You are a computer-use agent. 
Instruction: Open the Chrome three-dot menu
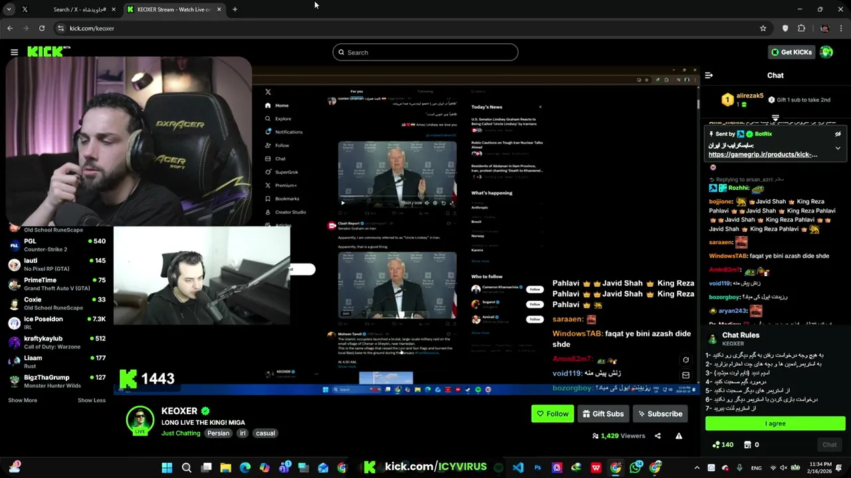[842, 28]
